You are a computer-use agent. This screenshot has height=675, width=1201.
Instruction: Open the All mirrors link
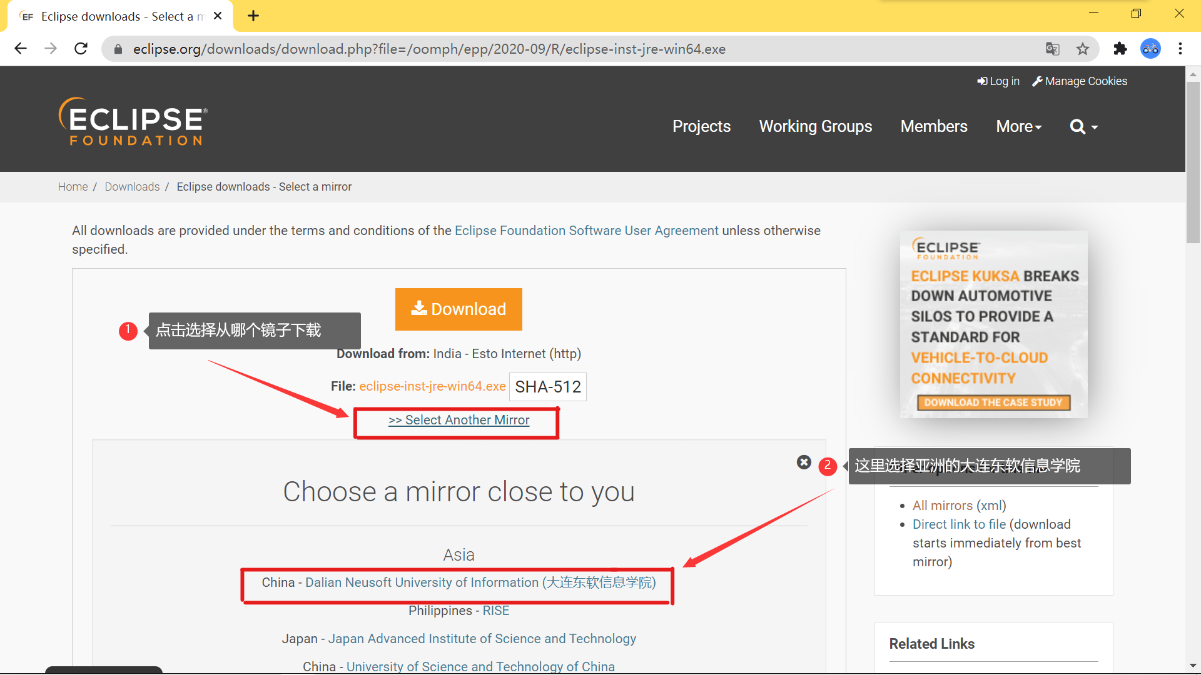tap(943, 506)
